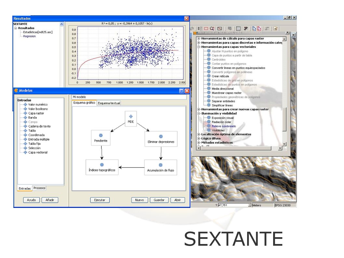Click the list layout toolbar icon
Image resolution: width=344 pixels, height=258 pixels.
click(200, 29)
